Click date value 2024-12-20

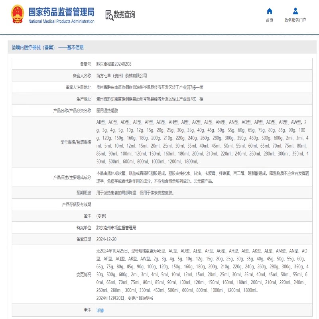tap(106, 239)
